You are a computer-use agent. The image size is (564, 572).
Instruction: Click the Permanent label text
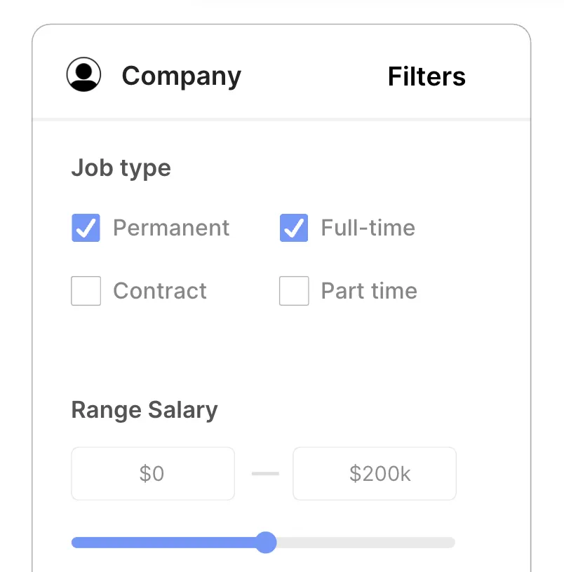[x=171, y=228]
